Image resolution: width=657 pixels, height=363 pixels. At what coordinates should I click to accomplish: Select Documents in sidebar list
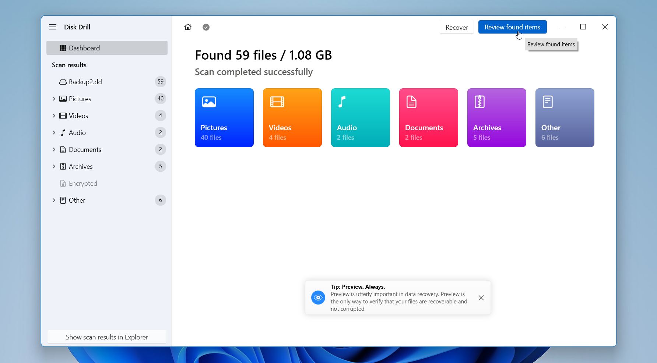pos(107,149)
